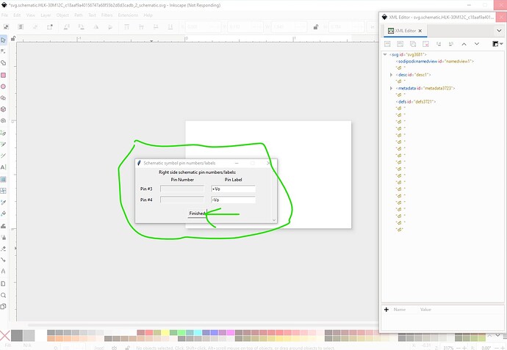The width and height of the screenshot is (507, 350).
Task: Open the XML Editor panel layout dropdown
Action: pyautogui.click(x=497, y=44)
